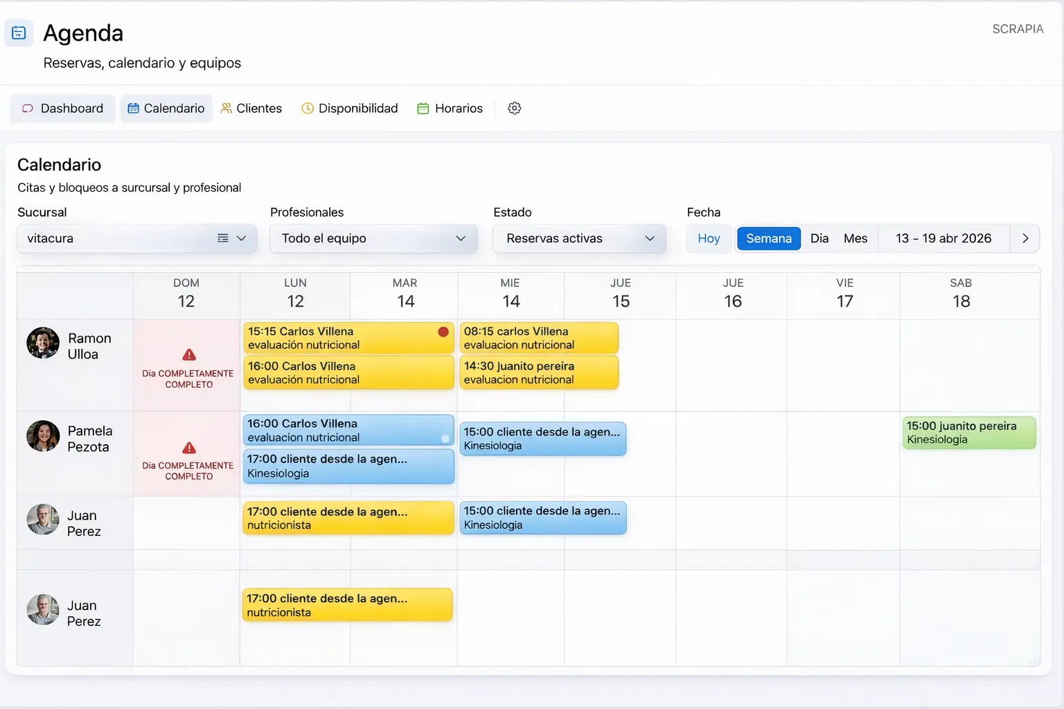Switch to the Mes view

click(x=855, y=238)
